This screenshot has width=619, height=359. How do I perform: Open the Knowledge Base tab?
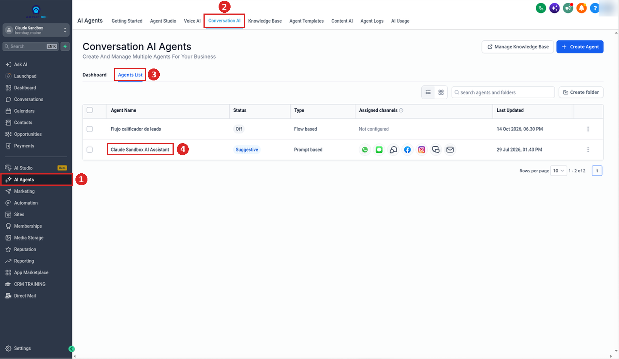coord(265,21)
